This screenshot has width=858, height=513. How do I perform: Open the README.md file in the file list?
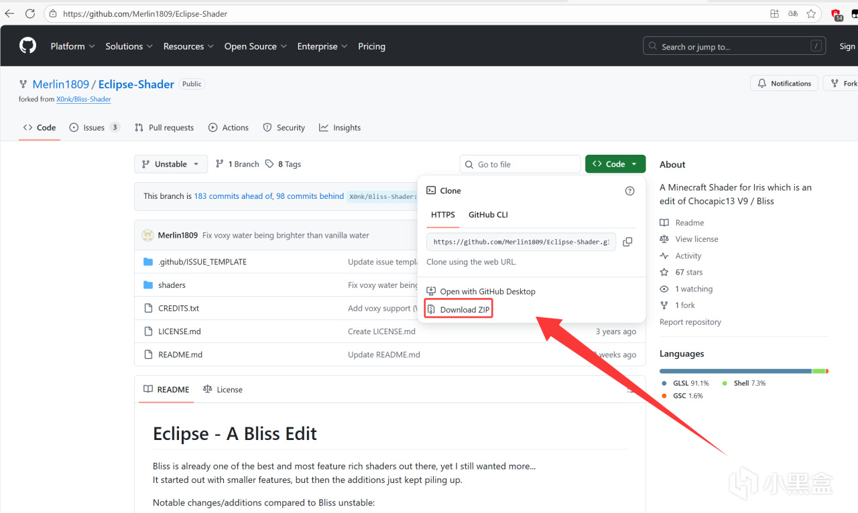(180, 354)
